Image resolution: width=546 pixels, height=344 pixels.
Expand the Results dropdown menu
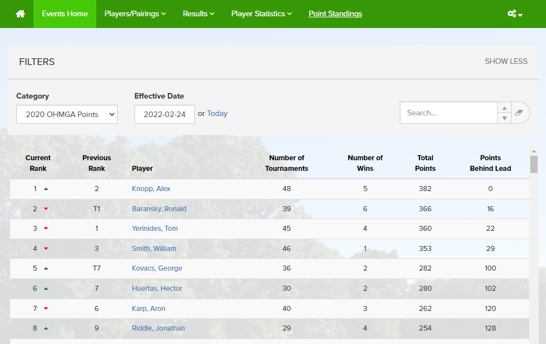click(198, 14)
